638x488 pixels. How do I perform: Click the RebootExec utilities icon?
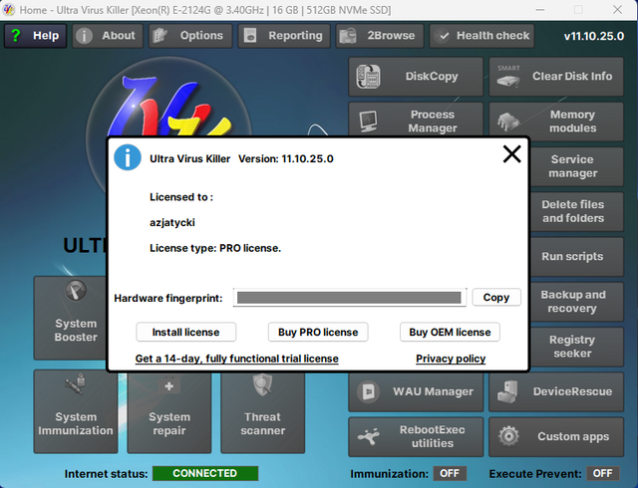[x=369, y=437]
